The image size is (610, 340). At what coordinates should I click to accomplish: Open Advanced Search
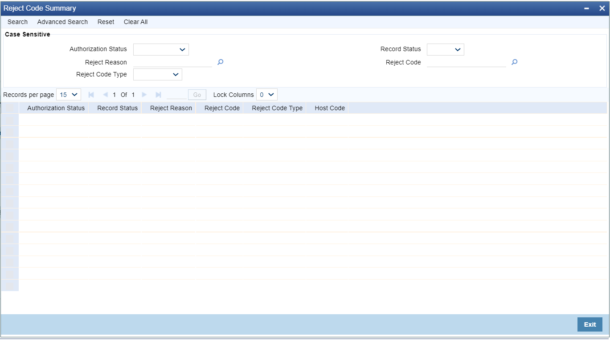point(62,22)
